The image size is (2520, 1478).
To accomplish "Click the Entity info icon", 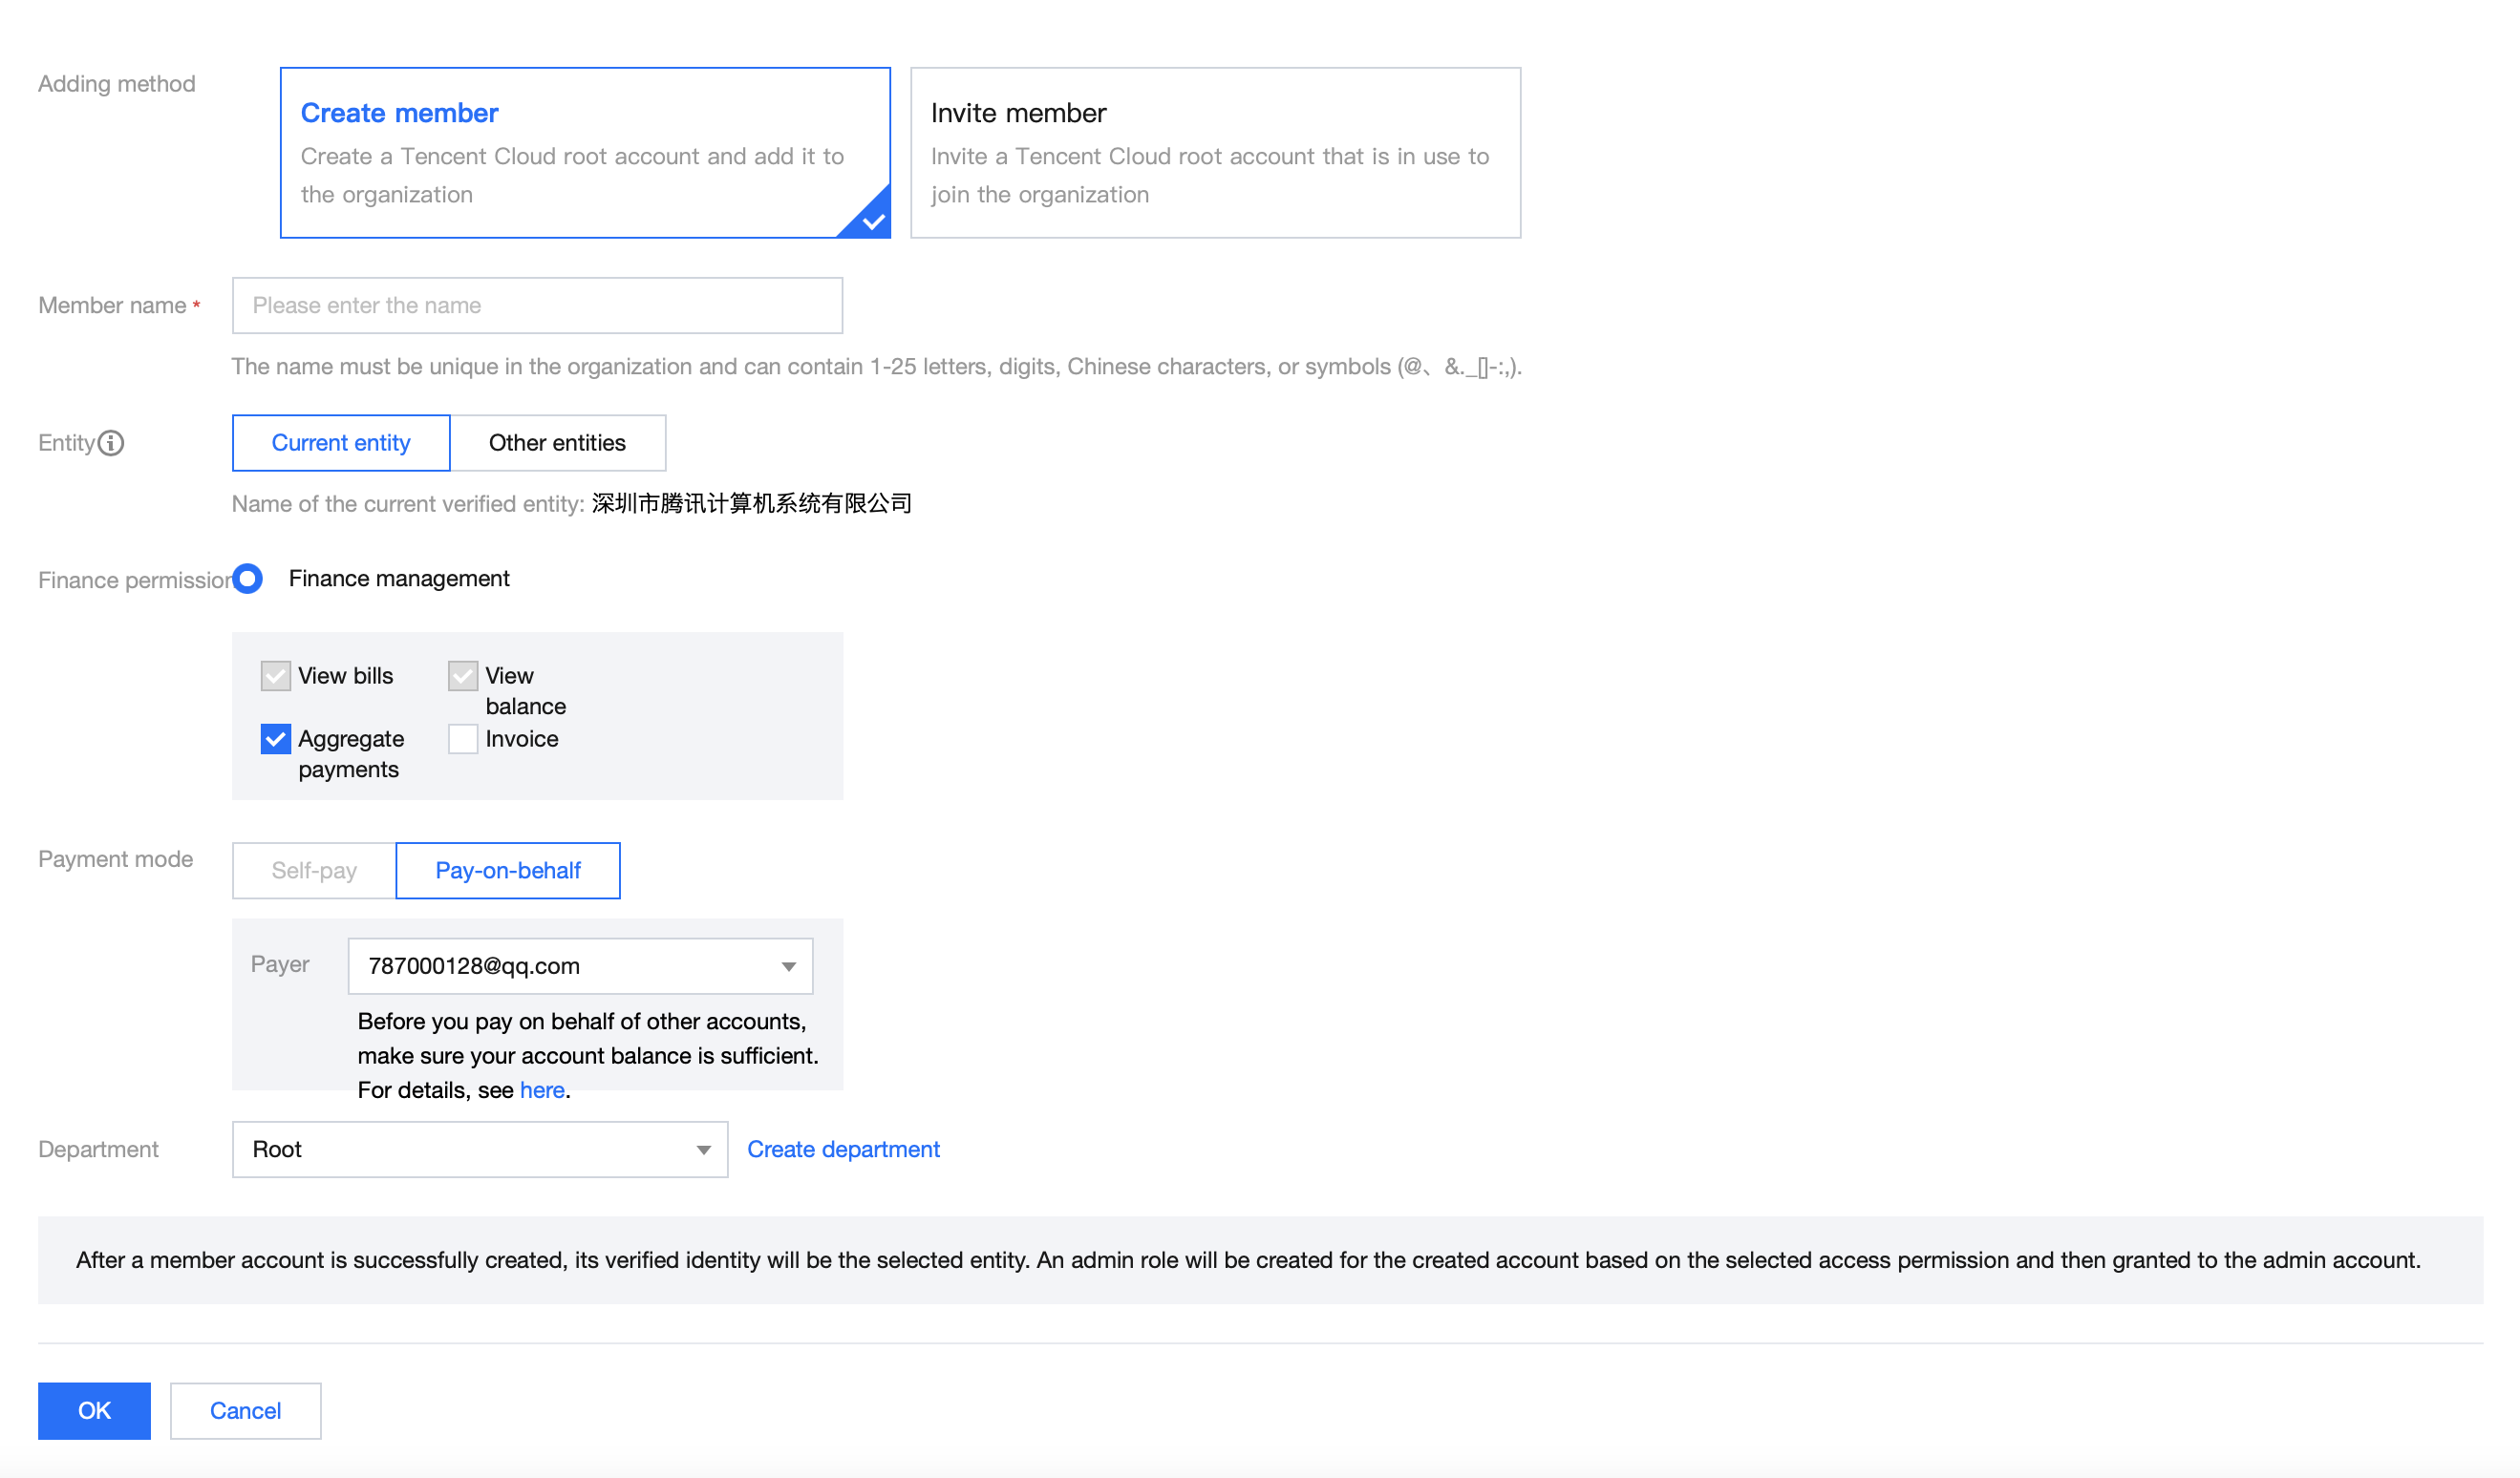I will (111, 443).
